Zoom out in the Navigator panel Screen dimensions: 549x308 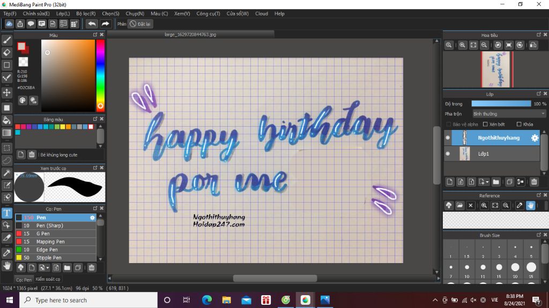point(484,45)
